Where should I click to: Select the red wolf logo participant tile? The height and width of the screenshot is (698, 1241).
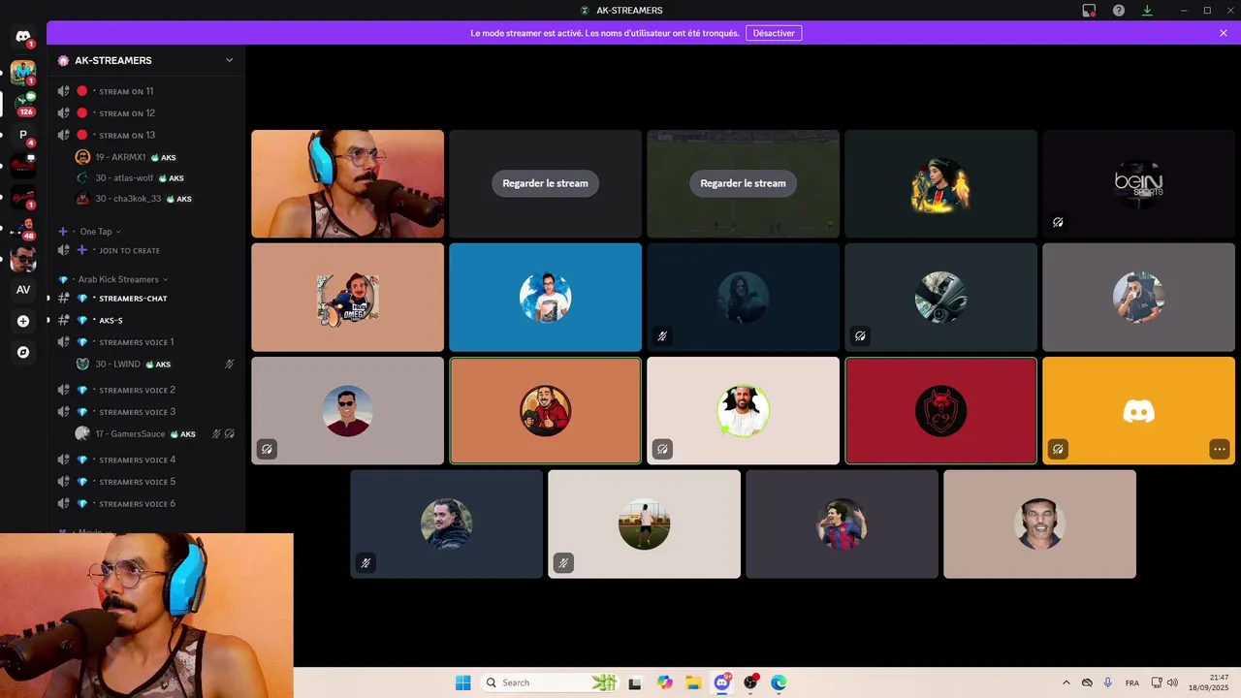[x=940, y=411]
